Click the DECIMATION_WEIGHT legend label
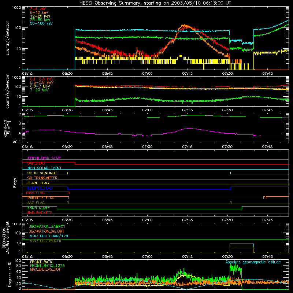 coord(47,231)
